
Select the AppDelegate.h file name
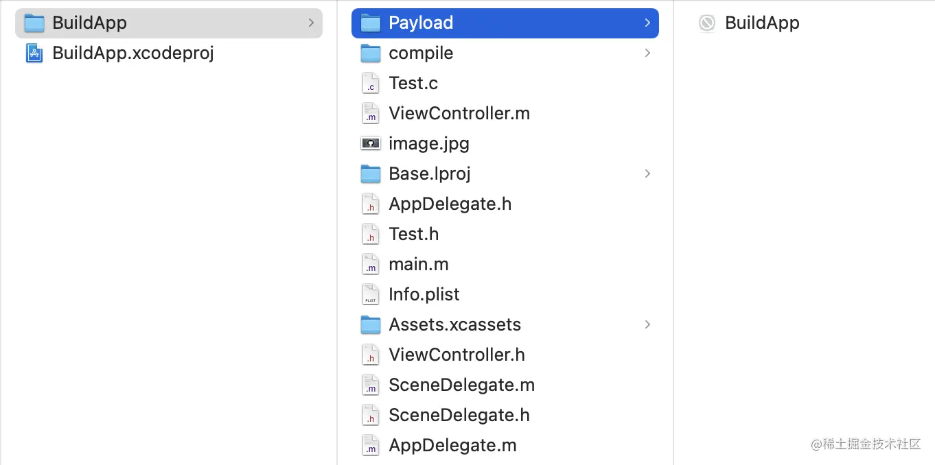coord(450,204)
